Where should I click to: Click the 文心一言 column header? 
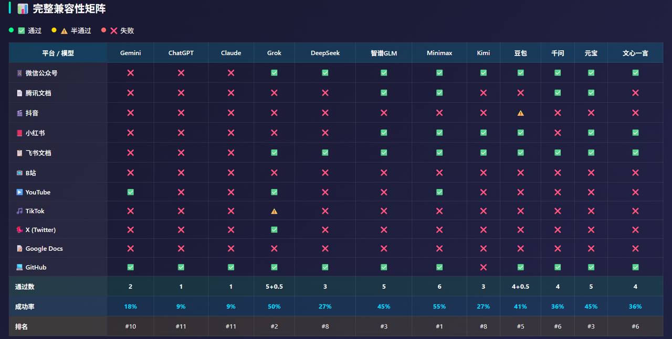pyautogui.click(x=635, y=53)
